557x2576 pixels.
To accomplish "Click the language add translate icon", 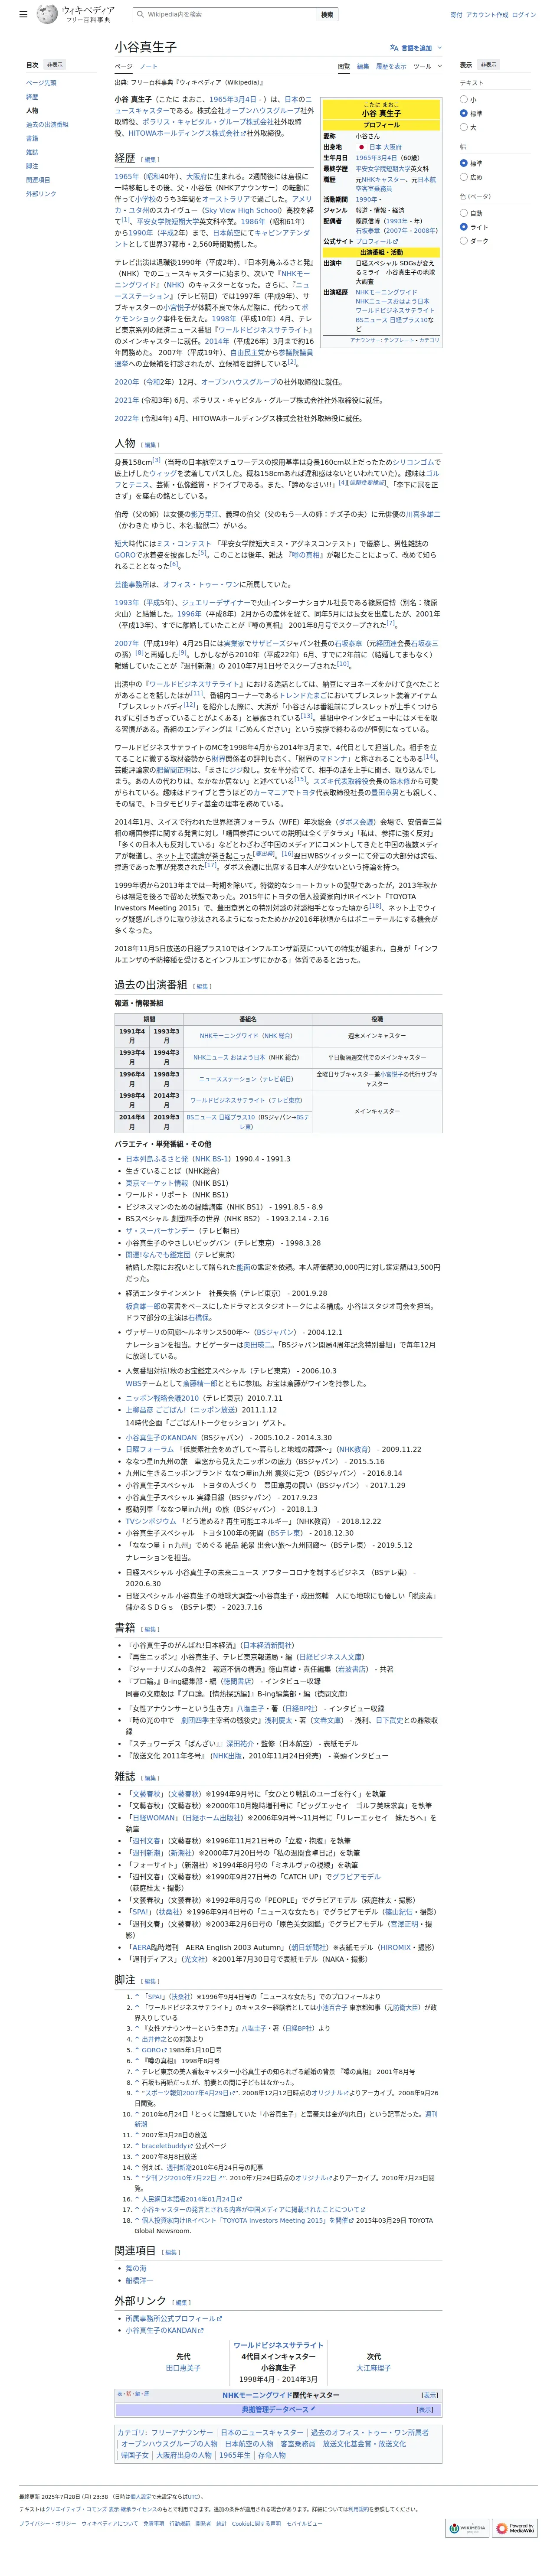I will coord(394,48).
